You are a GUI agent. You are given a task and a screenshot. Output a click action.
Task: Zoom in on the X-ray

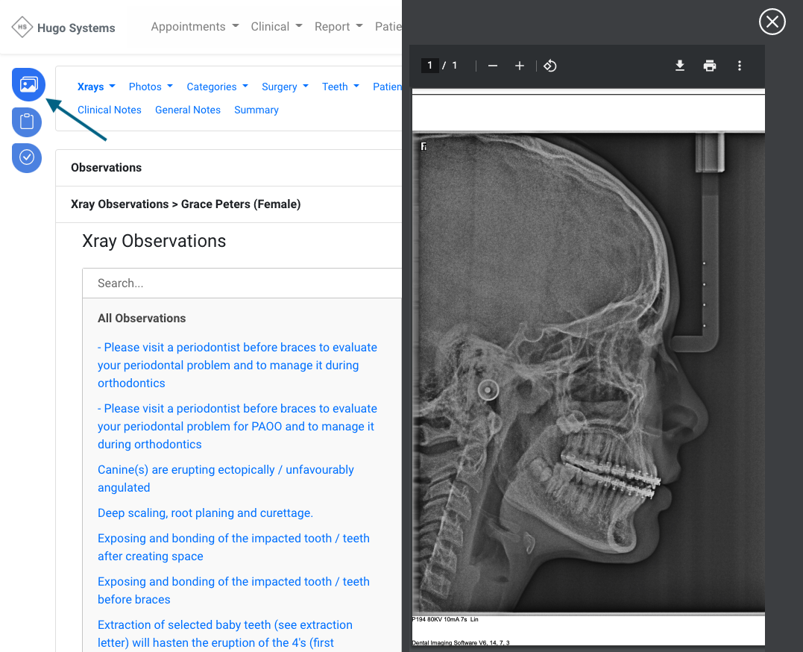[x=520, y=66]
